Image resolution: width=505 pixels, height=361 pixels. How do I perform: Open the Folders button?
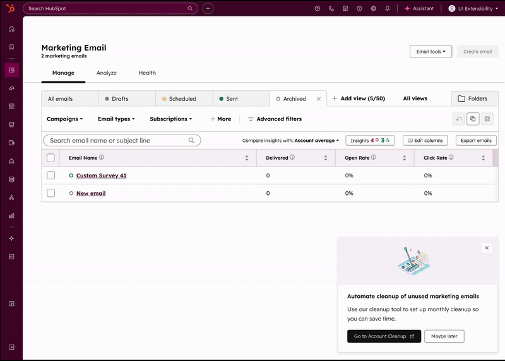pos(475,98)
